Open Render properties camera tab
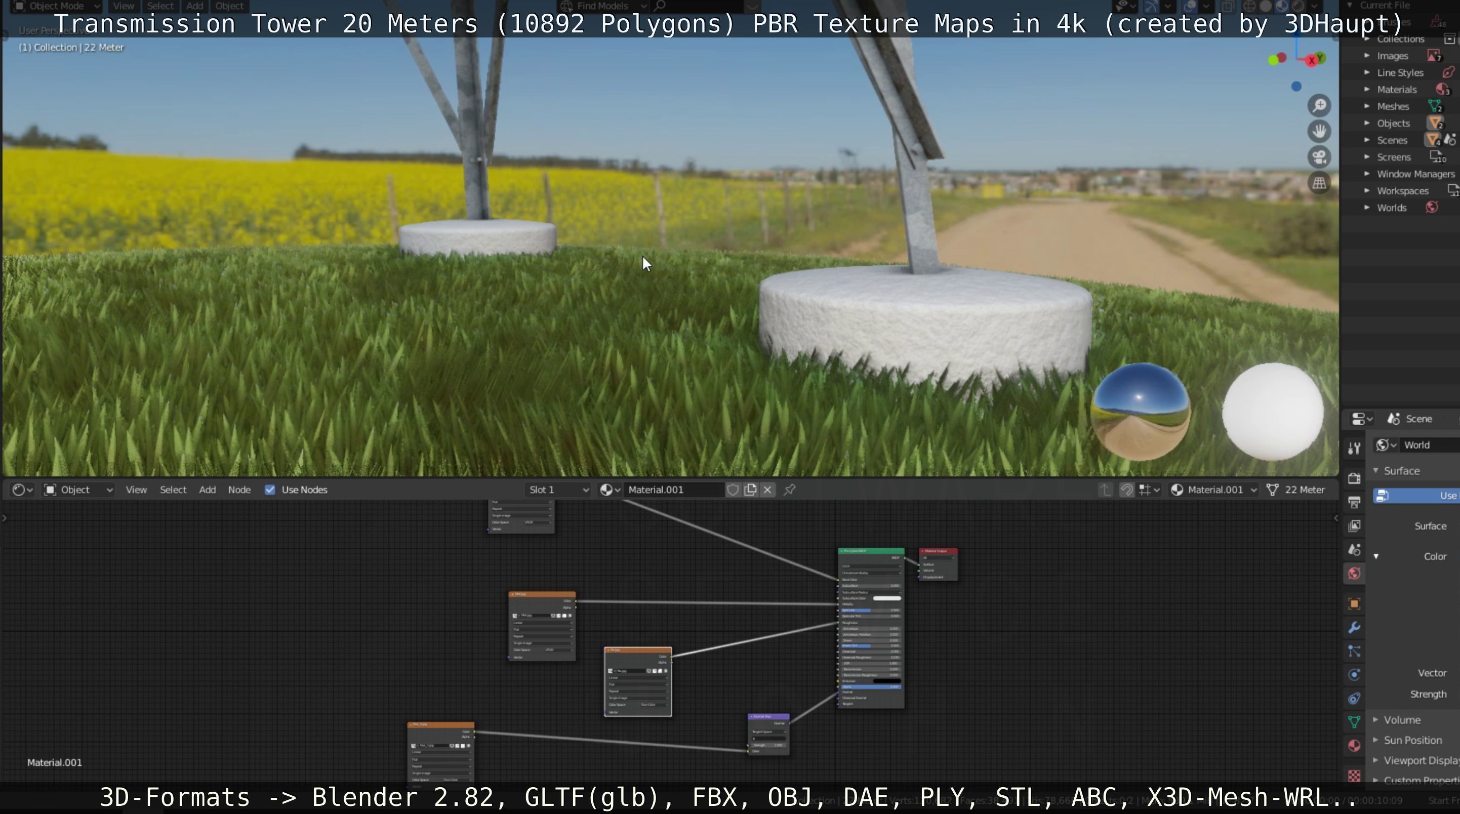Viewport: 1460px width, 814px height. (1354, 478)
